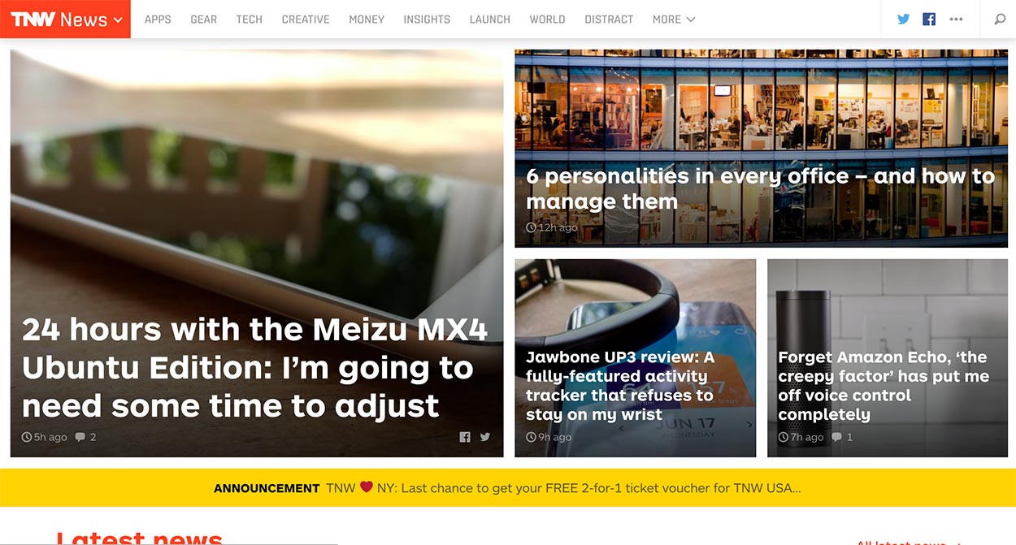The width and height of the screenshot is (1016, 545).
Task: Open the three-dots social menu in the header
Action: tap(956, 19)
